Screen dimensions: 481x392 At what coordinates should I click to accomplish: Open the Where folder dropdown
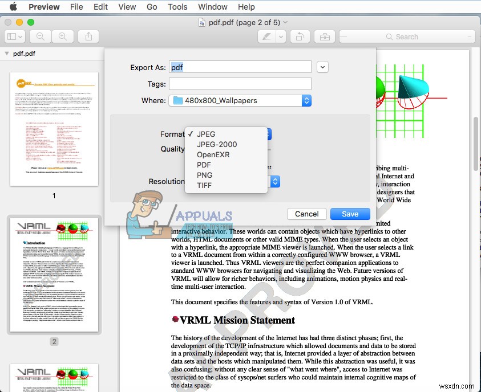306,100
